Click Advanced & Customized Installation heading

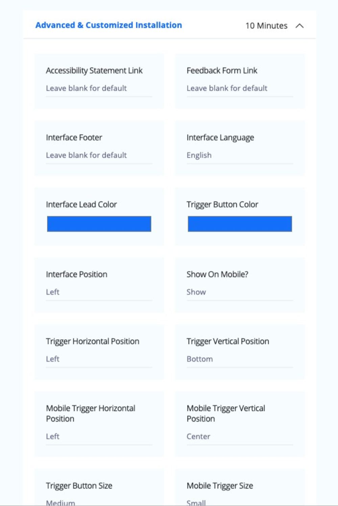108,25
